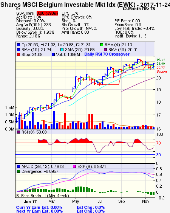Image resolution: width=170 pixels, height=213 pixels.
Task: Click the 20 price axis label
Action: click(159, 78)
